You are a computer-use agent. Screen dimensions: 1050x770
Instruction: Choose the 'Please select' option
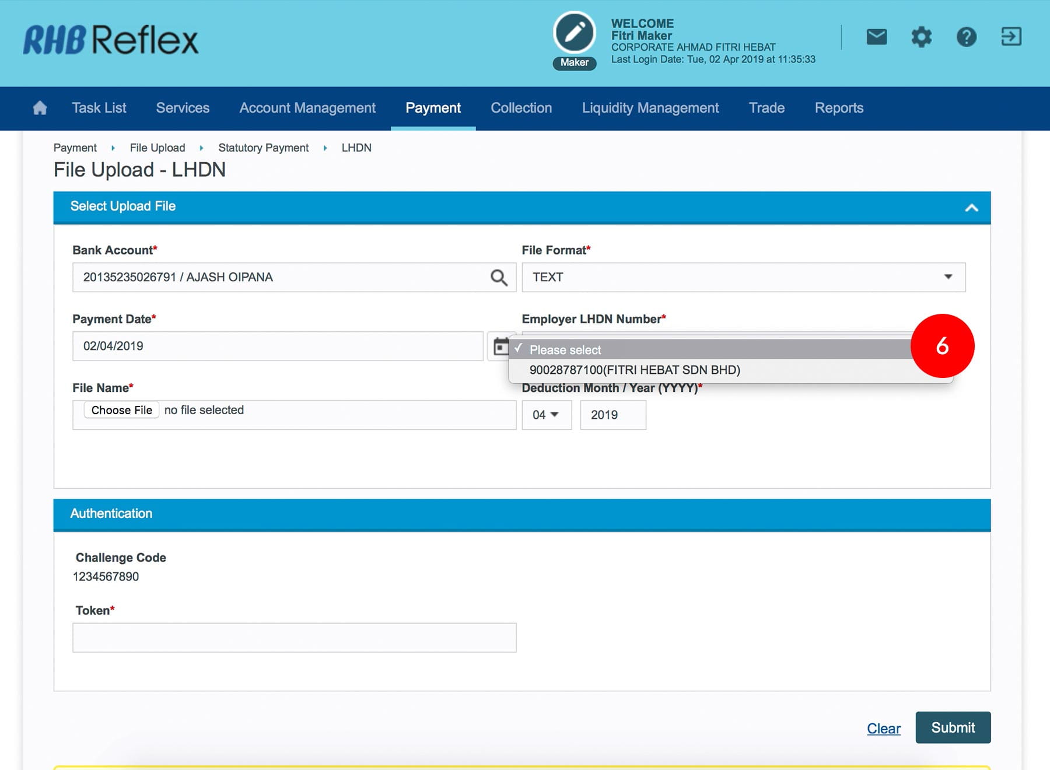pos(565,350)
